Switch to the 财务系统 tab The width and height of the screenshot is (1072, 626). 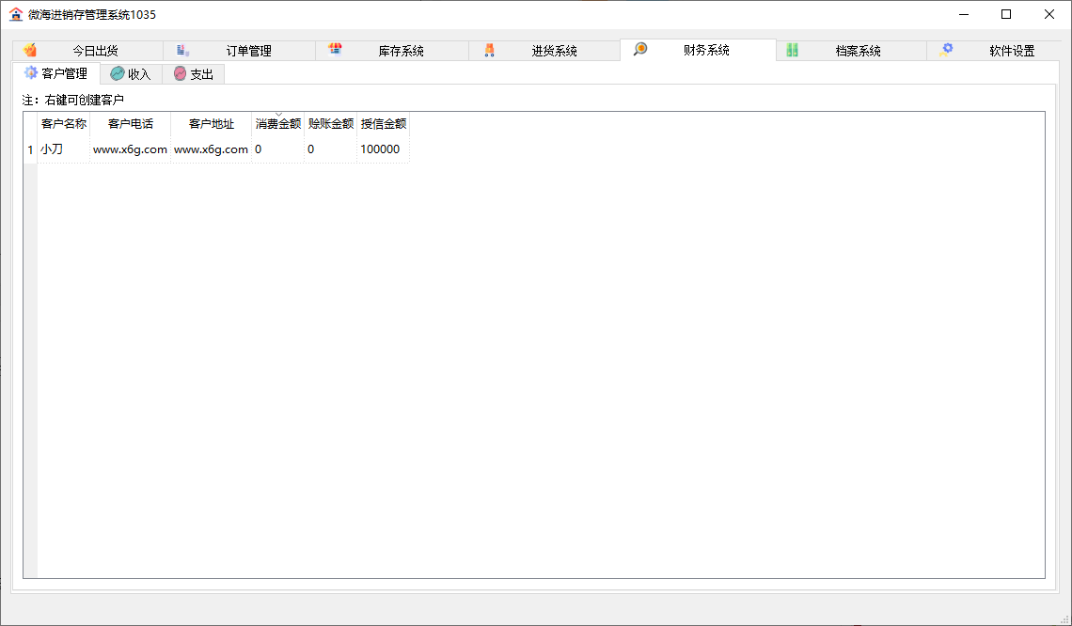705,51
